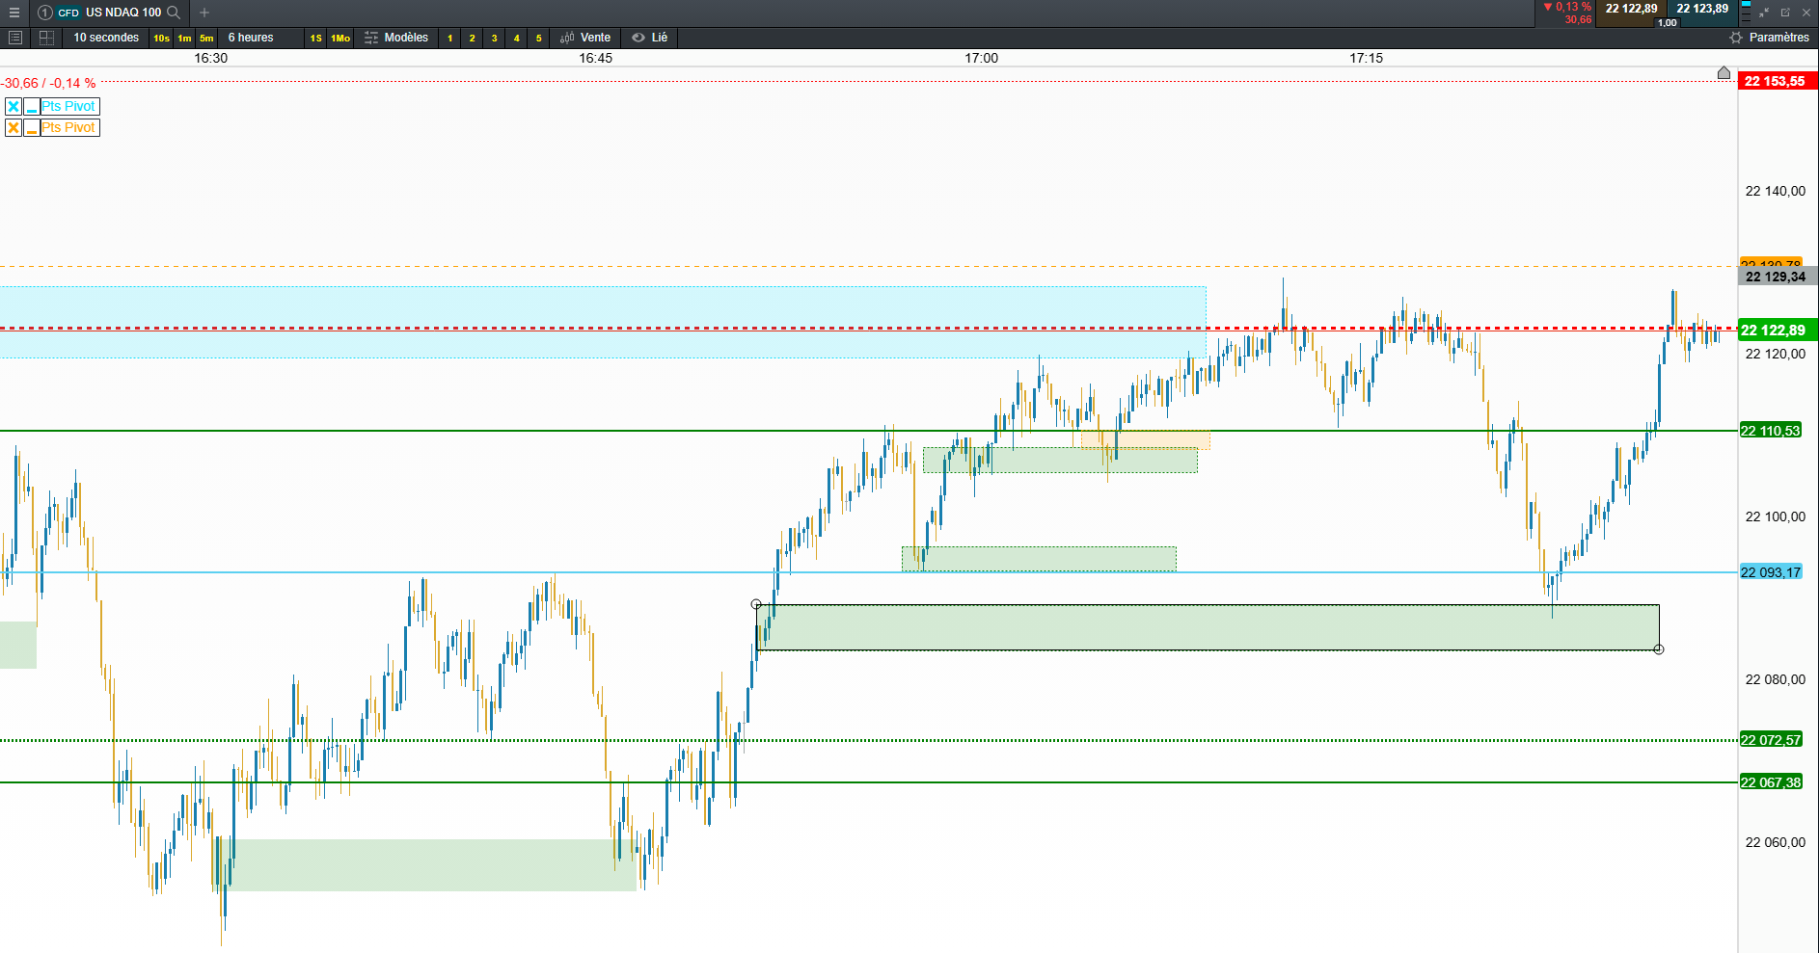Click the collapse arrows icon at top right

pyautogui.click(x=1764, y=13)
